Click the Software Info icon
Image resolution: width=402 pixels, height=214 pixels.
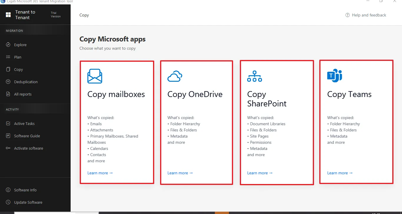pos(8,190)
